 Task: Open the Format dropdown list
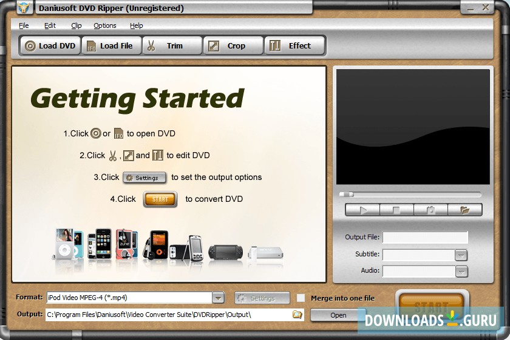point(218,298)
